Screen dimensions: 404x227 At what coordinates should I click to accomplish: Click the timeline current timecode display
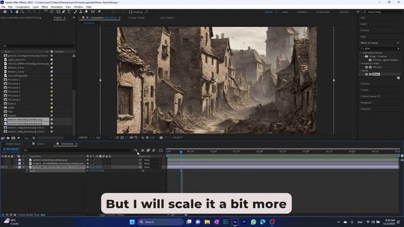click(11, 149)
